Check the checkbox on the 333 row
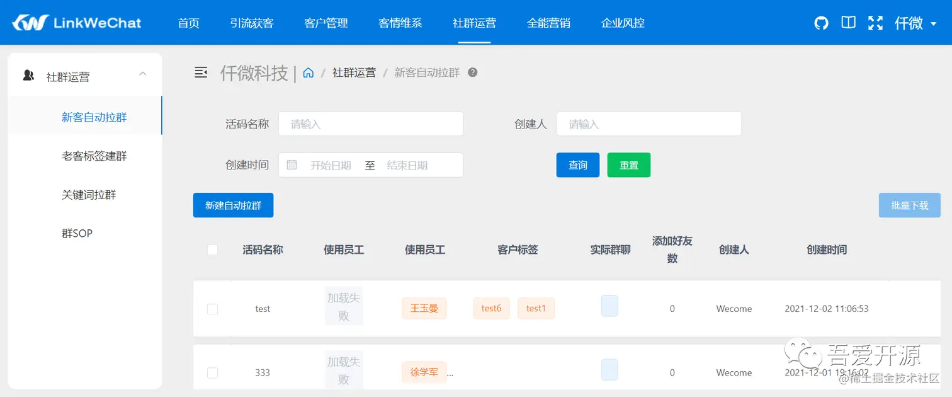Screen dimensions: 952x397 [x=212, y=372]
